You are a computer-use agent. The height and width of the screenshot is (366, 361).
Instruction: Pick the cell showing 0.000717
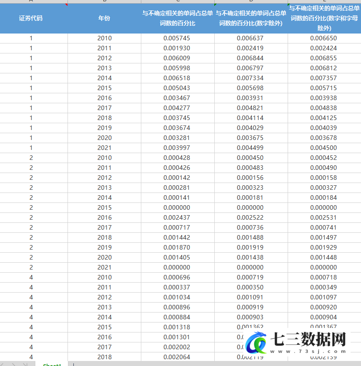178,227
